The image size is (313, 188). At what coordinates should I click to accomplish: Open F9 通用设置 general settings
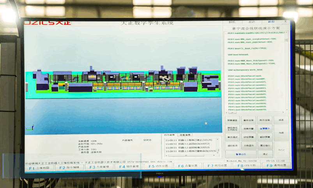pyautogui.click(x=276, y=165)
